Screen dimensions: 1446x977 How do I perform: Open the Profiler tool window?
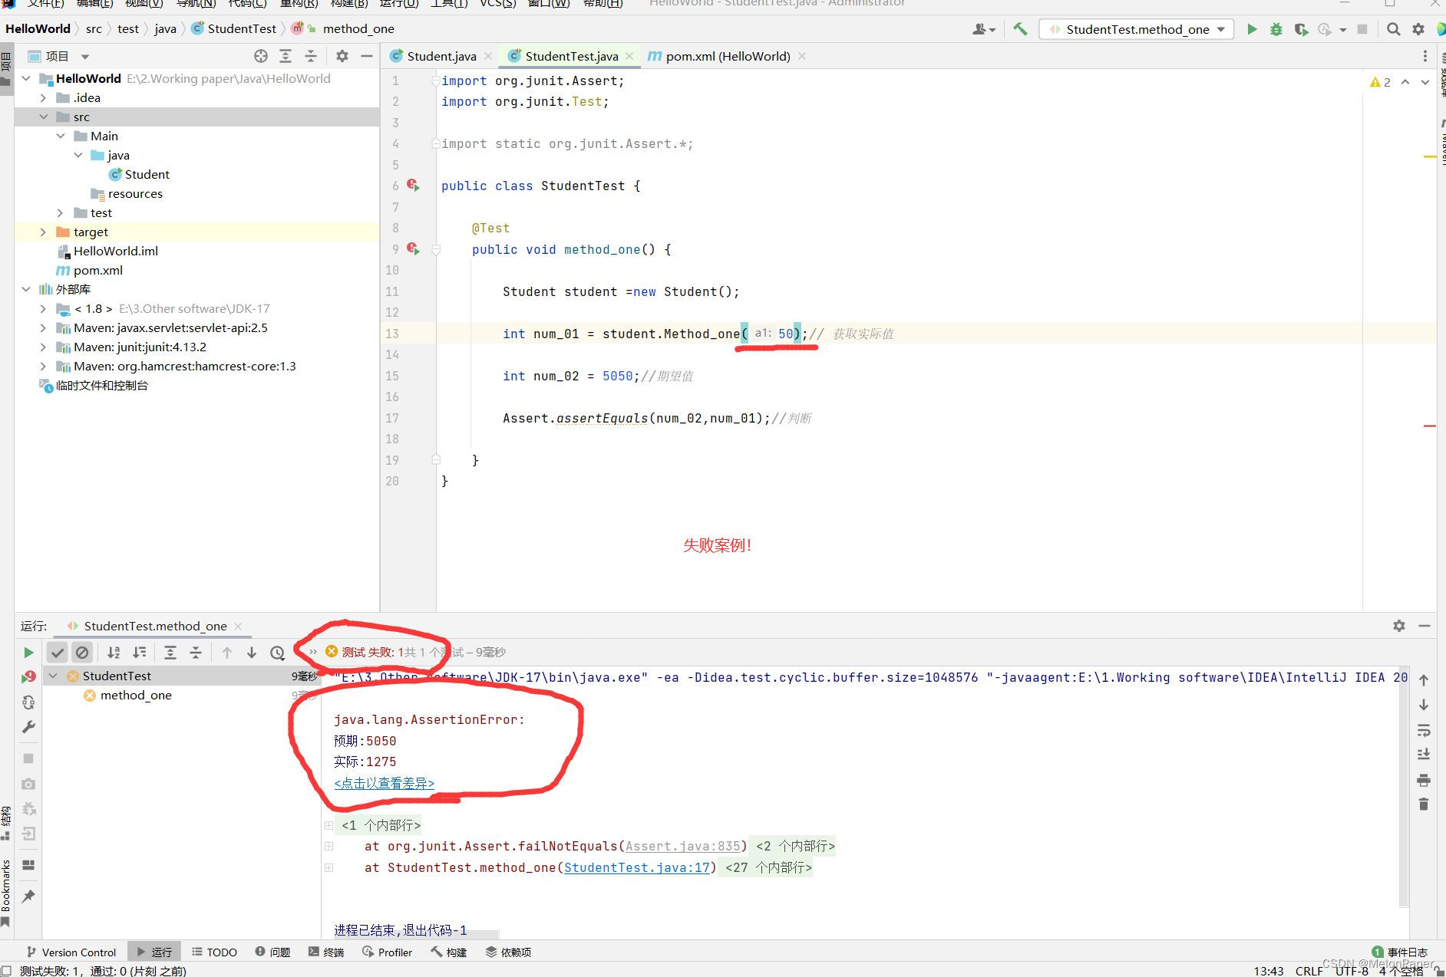click(387, 952)
